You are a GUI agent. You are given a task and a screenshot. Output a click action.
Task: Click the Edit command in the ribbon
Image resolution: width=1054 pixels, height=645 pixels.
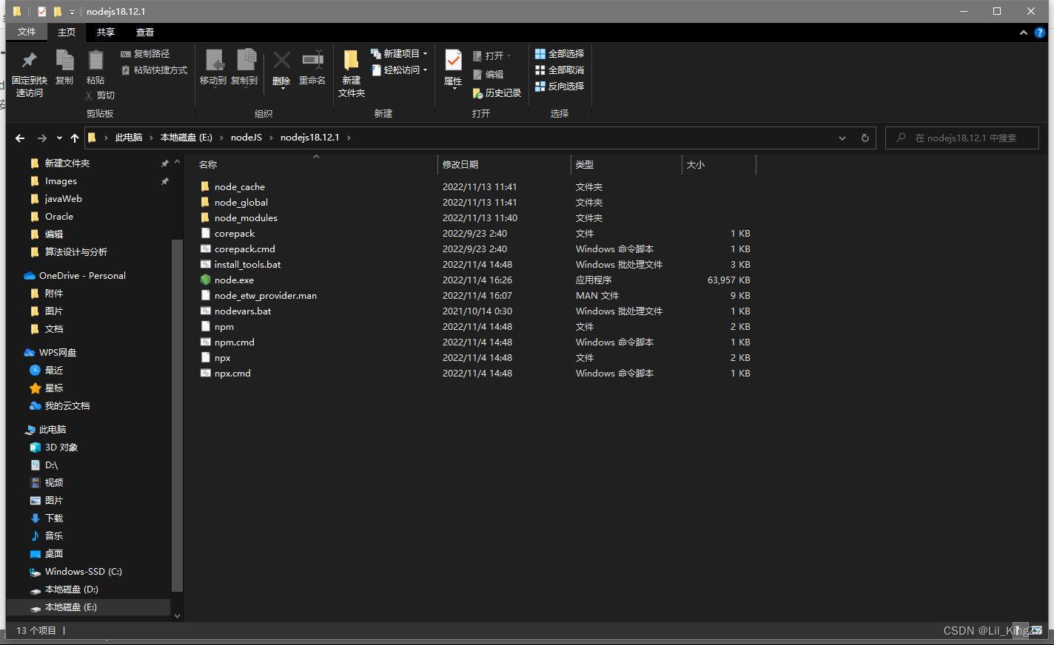tap(489, 75)
